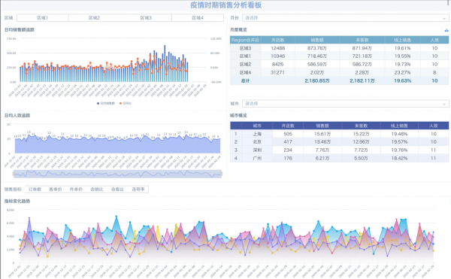Viewport: 451px width, 279px height.
Task: Click the right handle of the zoom slider
Action: [x=221, y=174]
